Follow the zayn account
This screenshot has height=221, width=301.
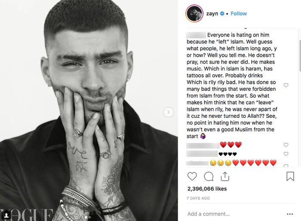click(239, 14)
